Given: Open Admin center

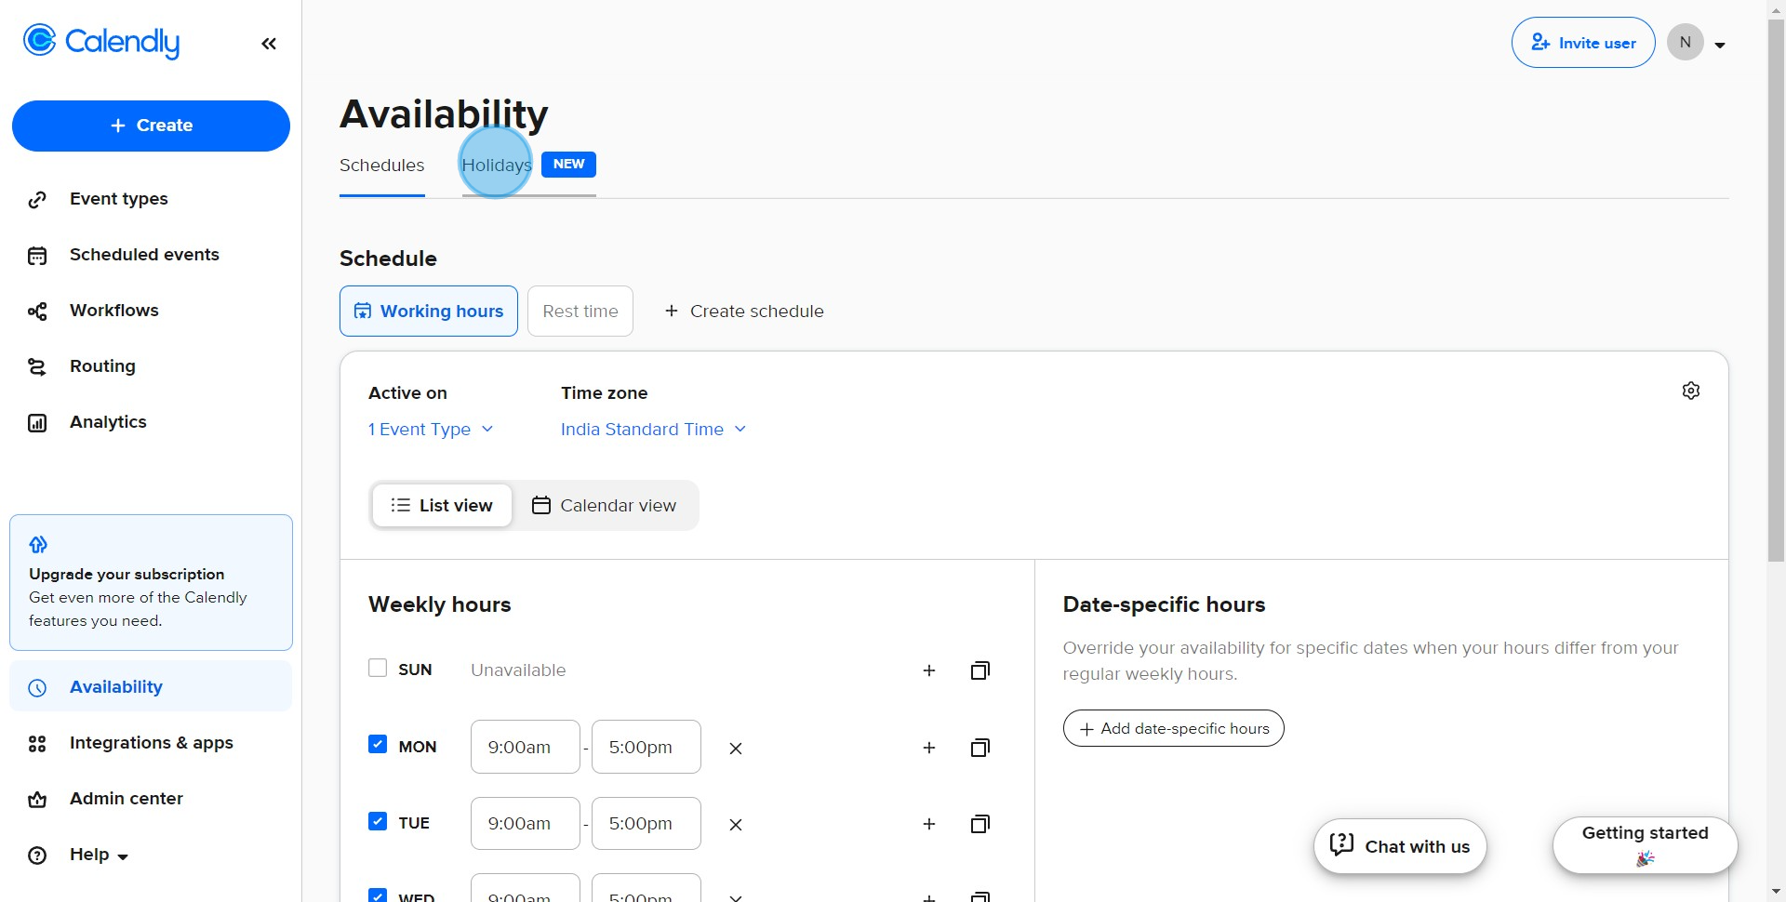Looking at the screenshot, I should click(x=126, y=799).
